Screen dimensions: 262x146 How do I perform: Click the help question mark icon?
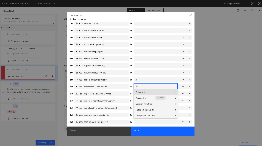(x=252, y=4)
